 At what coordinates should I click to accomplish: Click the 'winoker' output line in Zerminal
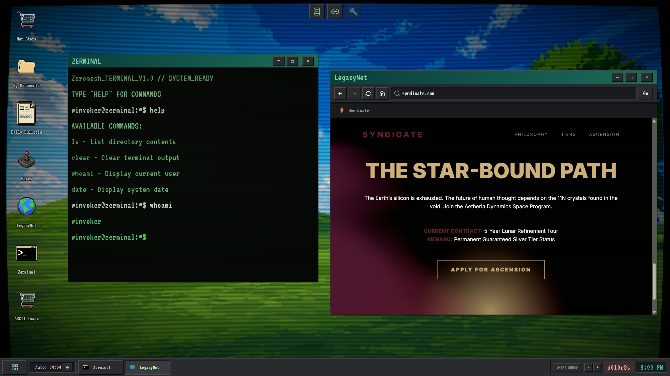tap(86, 221)
